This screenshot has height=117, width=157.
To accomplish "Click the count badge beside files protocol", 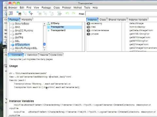I will click(88, 27).
